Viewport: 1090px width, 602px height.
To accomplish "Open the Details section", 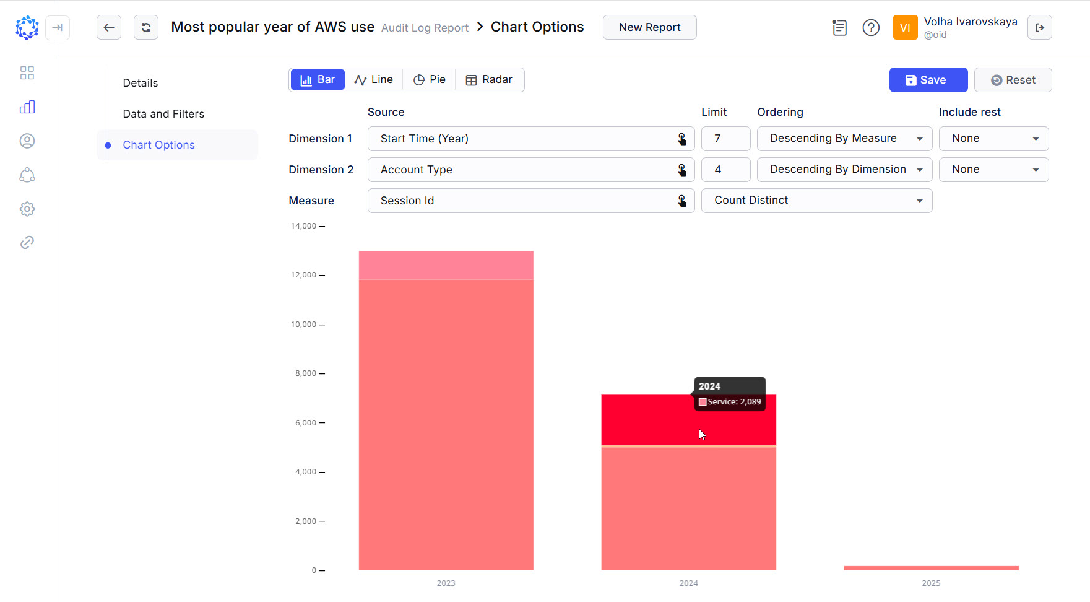I will pyautogui.click(x=141, y=82).
